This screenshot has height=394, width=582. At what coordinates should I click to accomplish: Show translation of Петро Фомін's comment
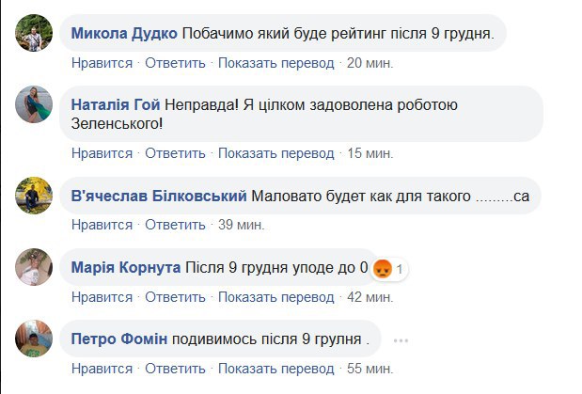[275, 368]
